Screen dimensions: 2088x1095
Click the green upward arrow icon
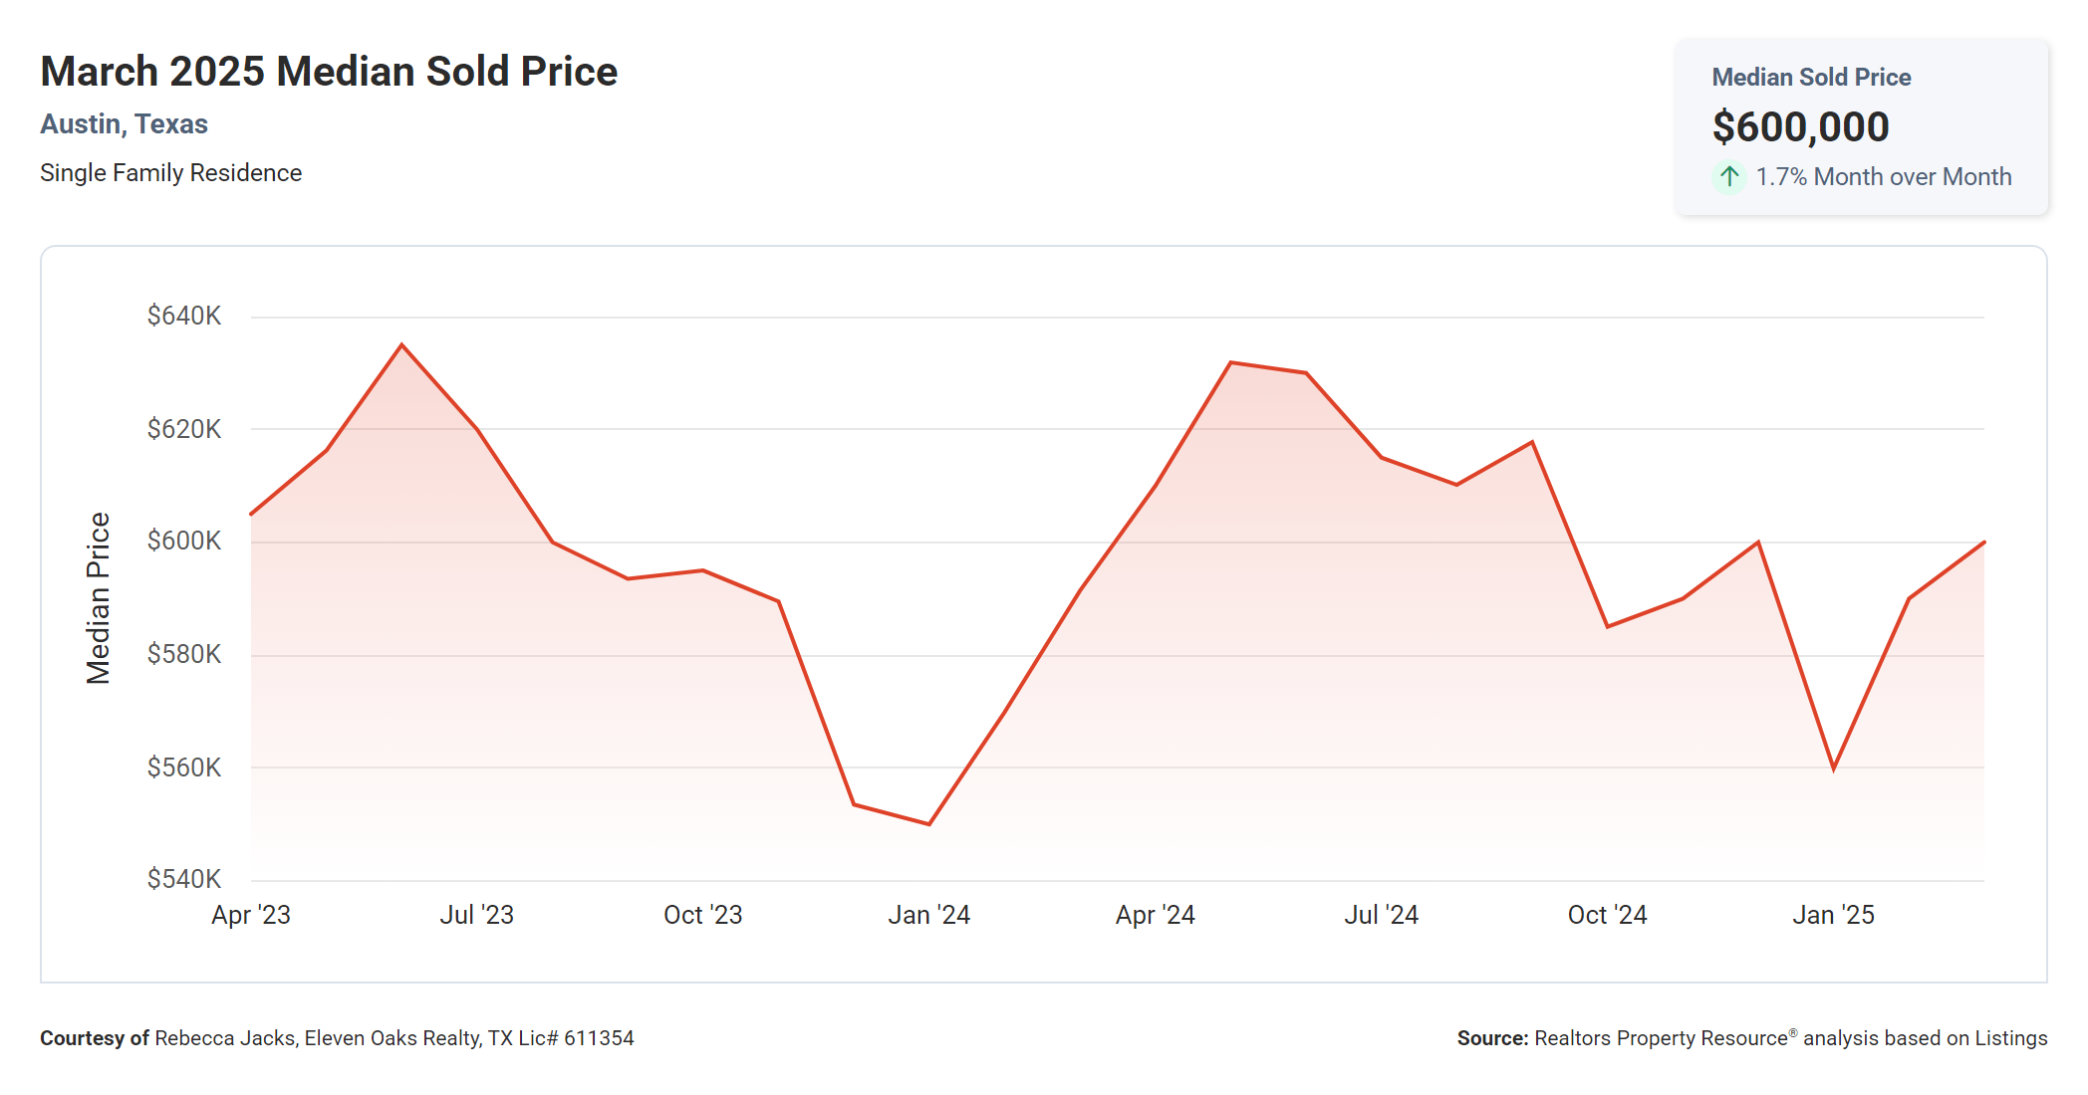tap(1729, 177)
